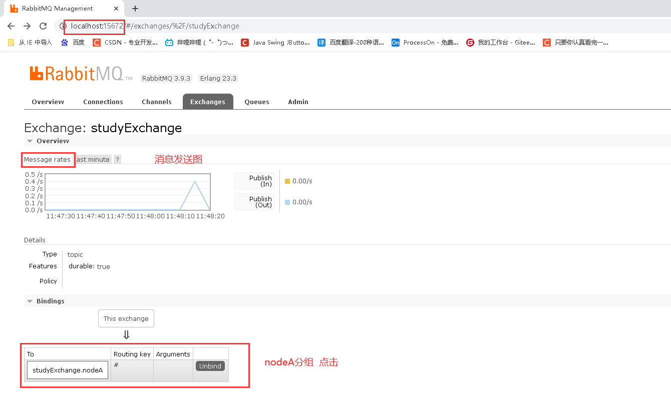Screen dimensions: 671x394
Task: Click the Message rates label
Action: [x=48, y=159]
